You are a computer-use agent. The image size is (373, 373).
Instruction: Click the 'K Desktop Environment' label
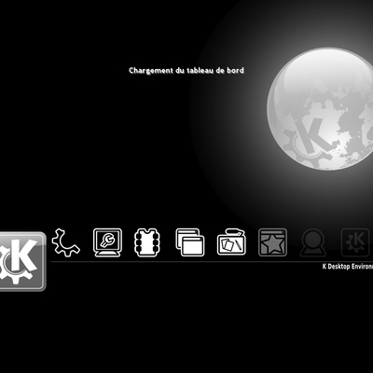(348, 267)
